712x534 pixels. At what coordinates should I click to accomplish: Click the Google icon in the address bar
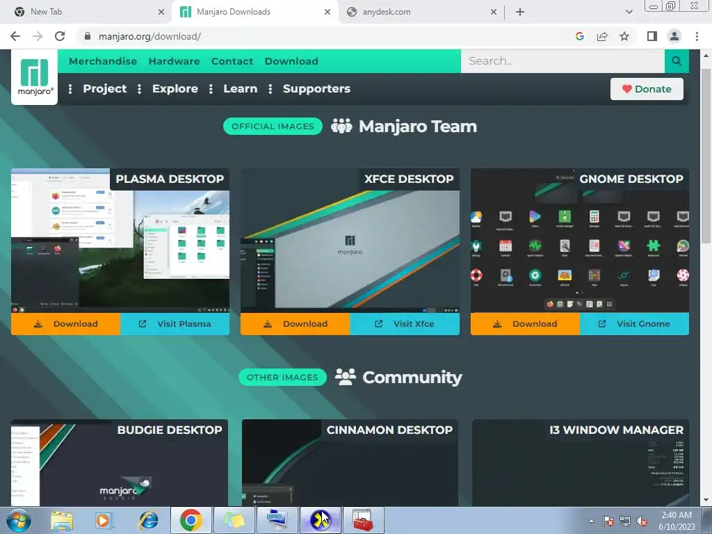[x=580, y=36]
